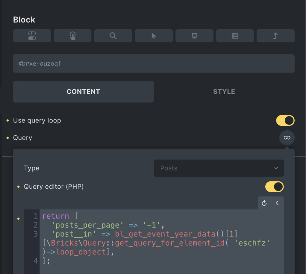Click the go-to-parent arrow icon
This screenshot has width=306, height=274.
(x=276, y=36)
